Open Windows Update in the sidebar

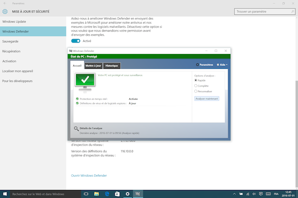[33, 22]
